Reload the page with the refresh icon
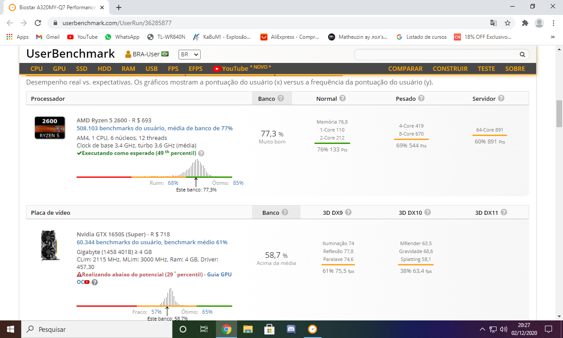 (38, 23)
